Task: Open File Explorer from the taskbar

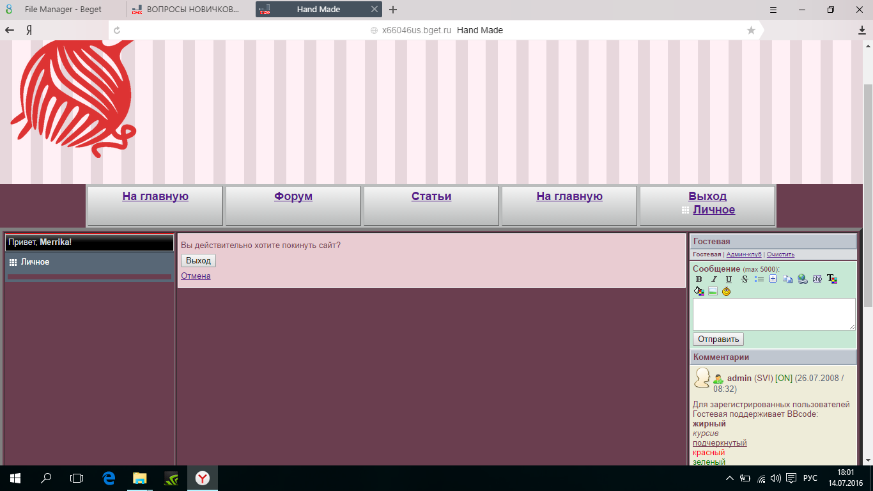Action: (140, 478)
